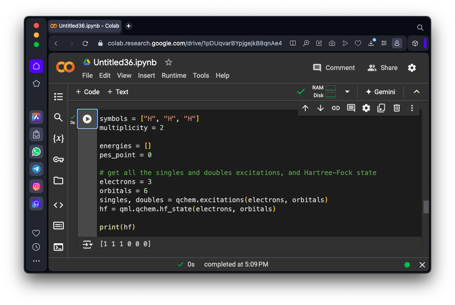Click the notebook vertical scrollbar

click(x=426, y=207)
